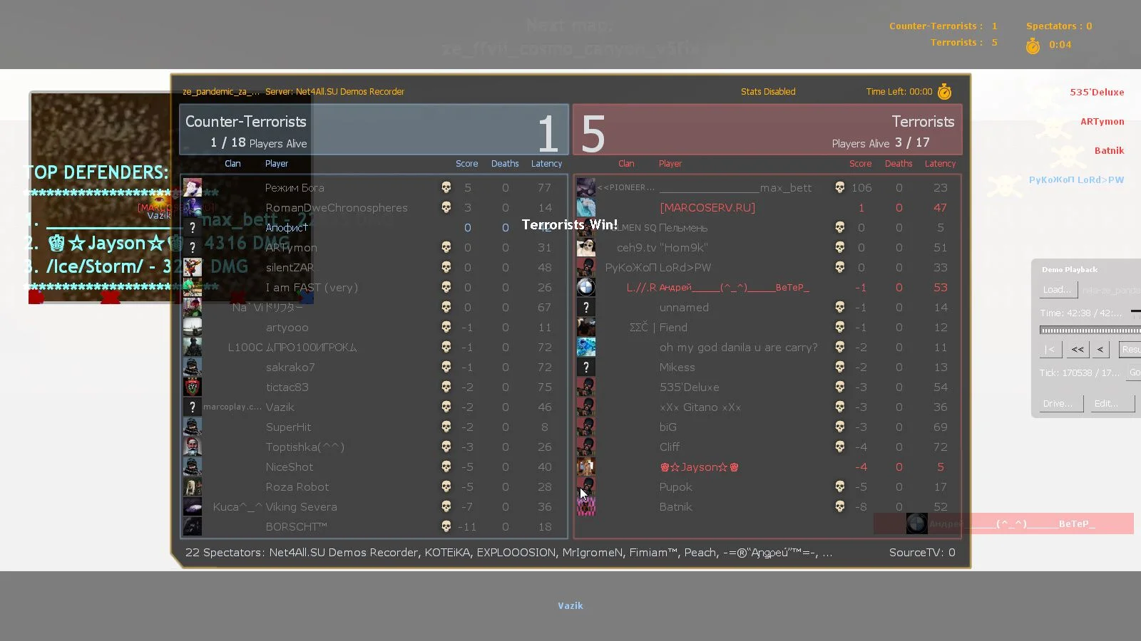Jump to demo start with |< button
Image resolution: width=1141 pixels, height=641 pixels.
[x=1050, y=350]
